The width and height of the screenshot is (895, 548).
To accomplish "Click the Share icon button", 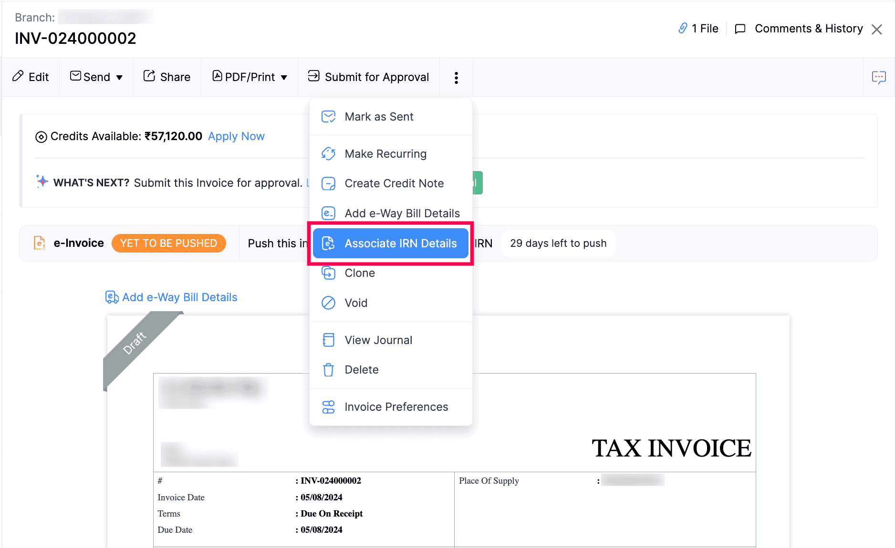I will 149,76.
